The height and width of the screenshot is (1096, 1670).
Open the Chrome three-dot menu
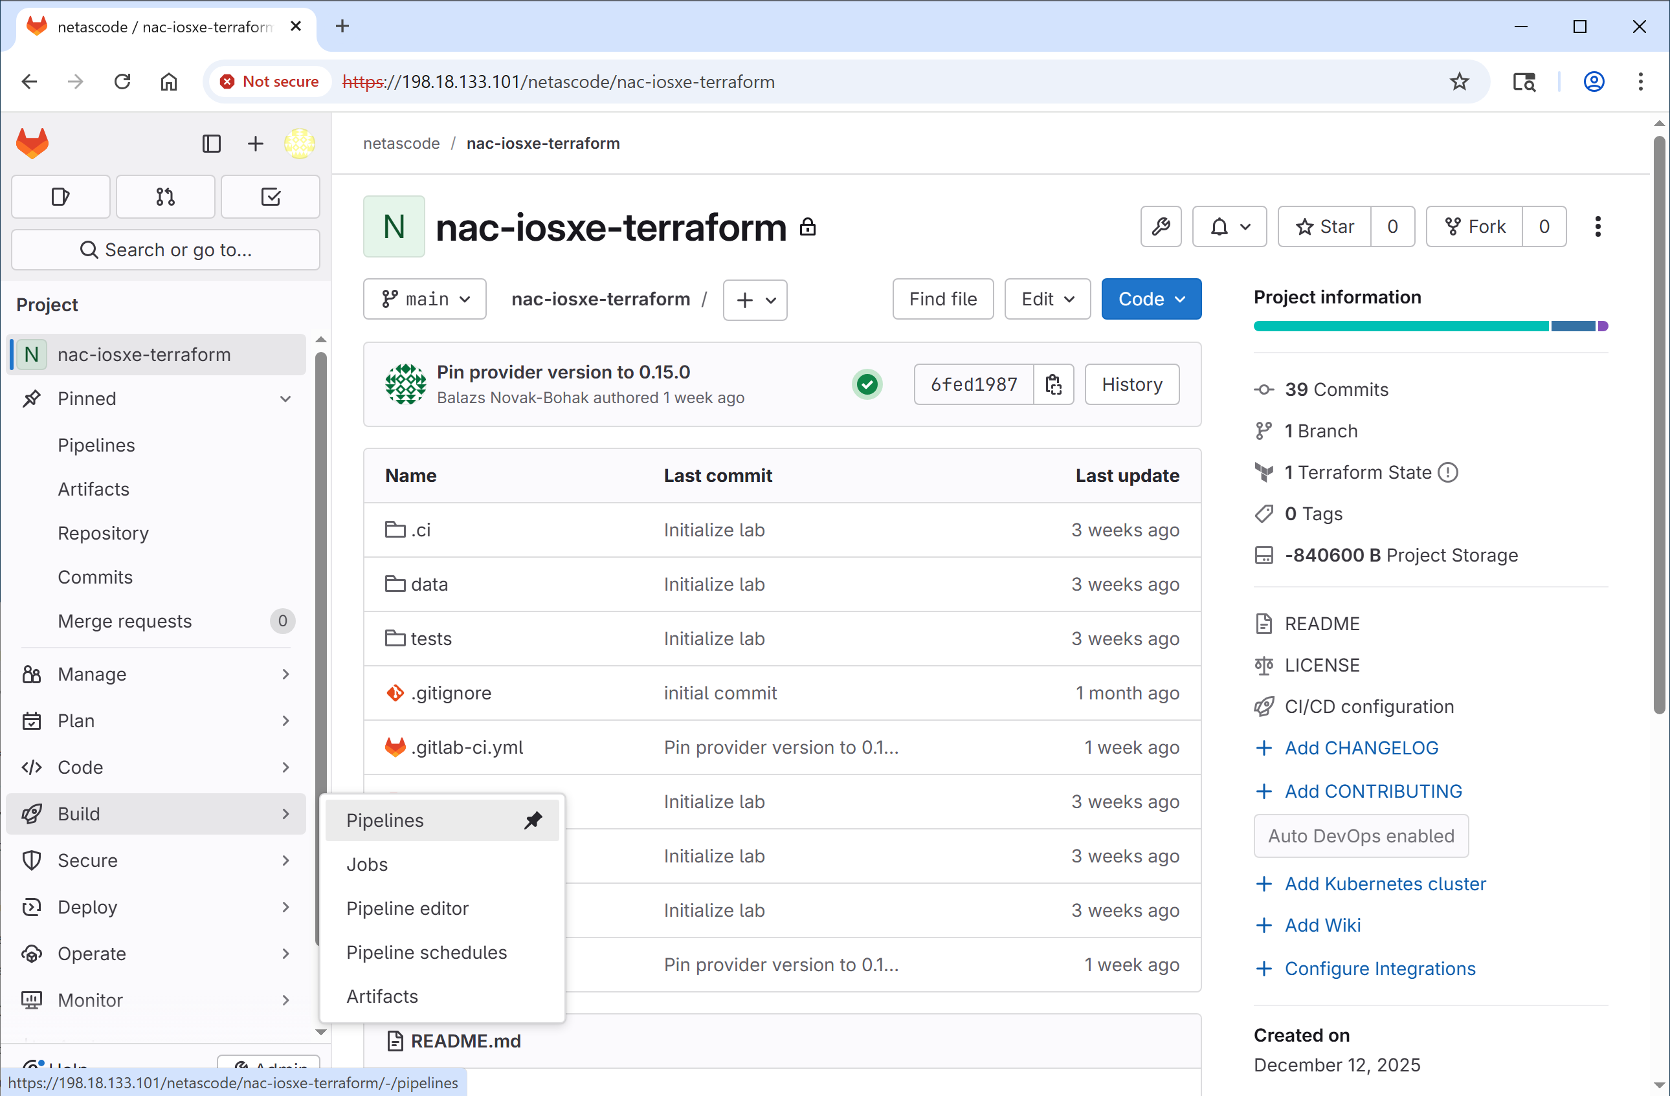1640,82
